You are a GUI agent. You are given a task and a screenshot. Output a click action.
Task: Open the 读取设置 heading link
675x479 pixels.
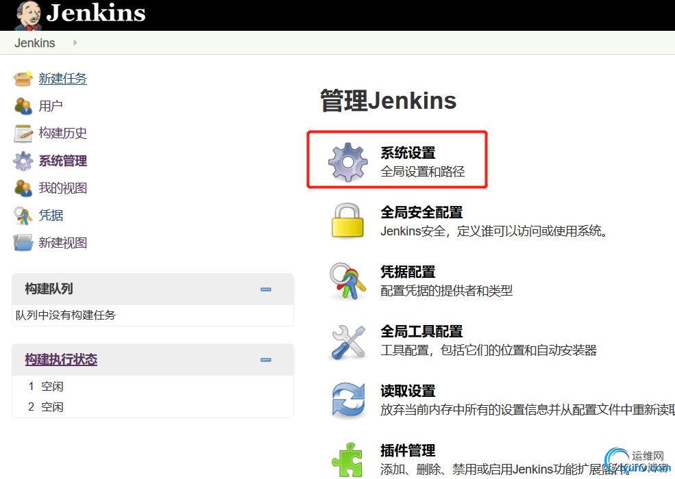coord(408,391)
